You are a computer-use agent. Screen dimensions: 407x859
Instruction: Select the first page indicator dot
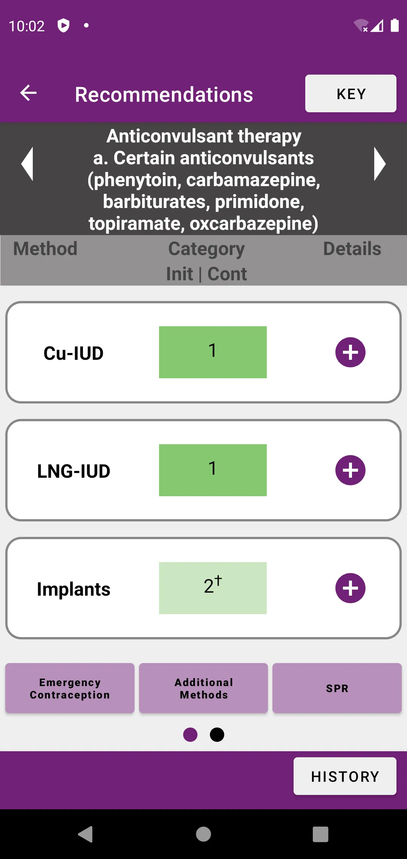[x=191, y=734]
